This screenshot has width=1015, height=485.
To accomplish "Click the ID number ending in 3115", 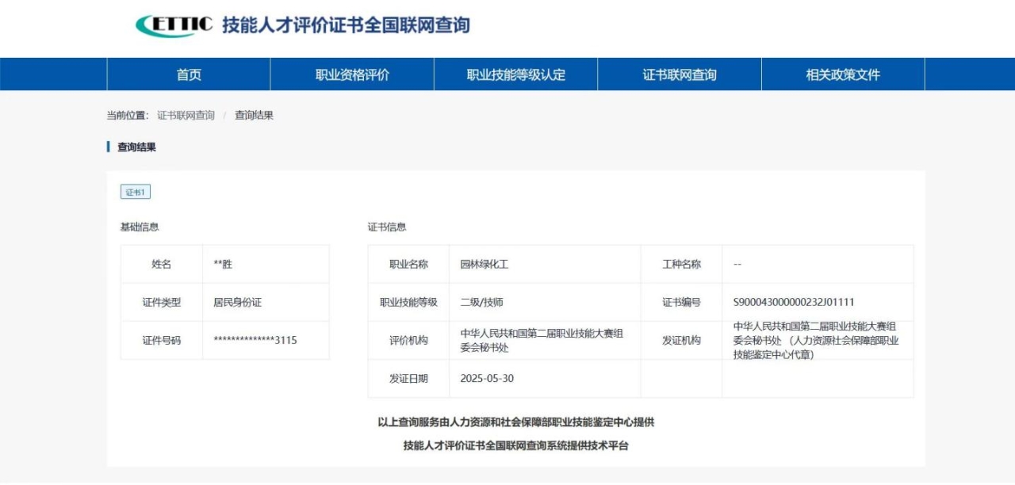I will click(x=255, y=340).
